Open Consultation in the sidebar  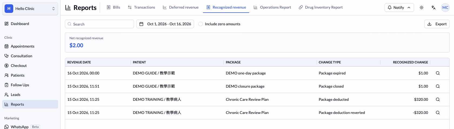point(30,56)
